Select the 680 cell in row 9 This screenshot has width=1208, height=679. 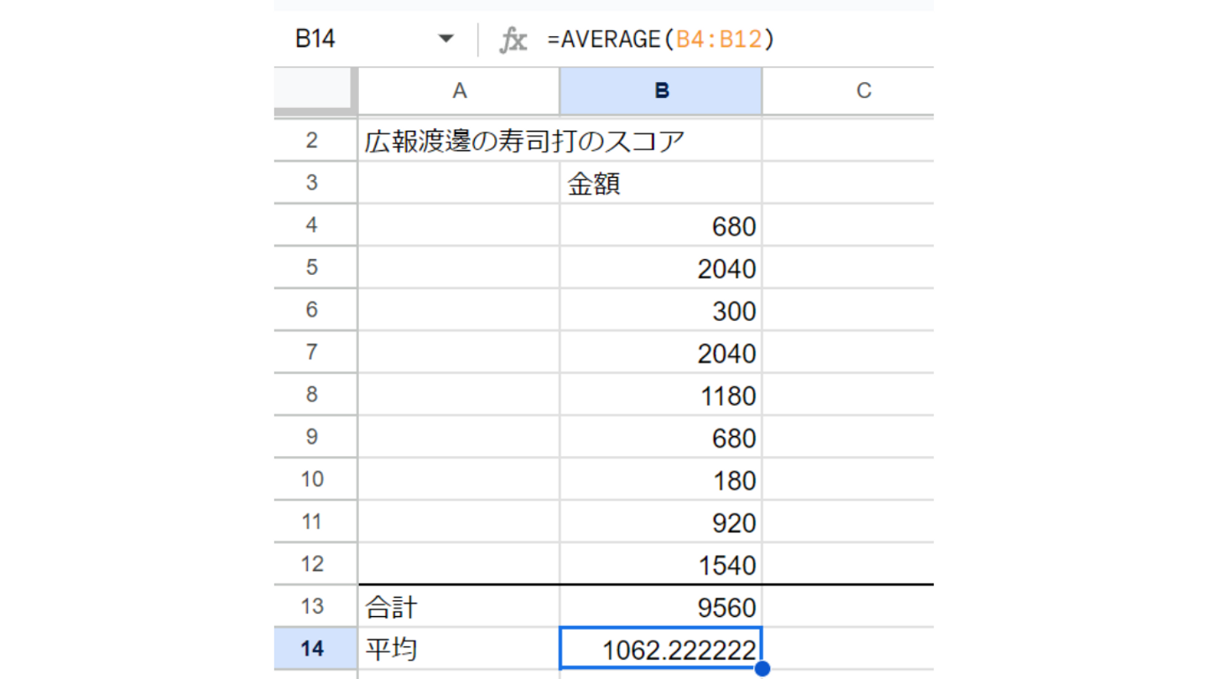coord(661,437)
